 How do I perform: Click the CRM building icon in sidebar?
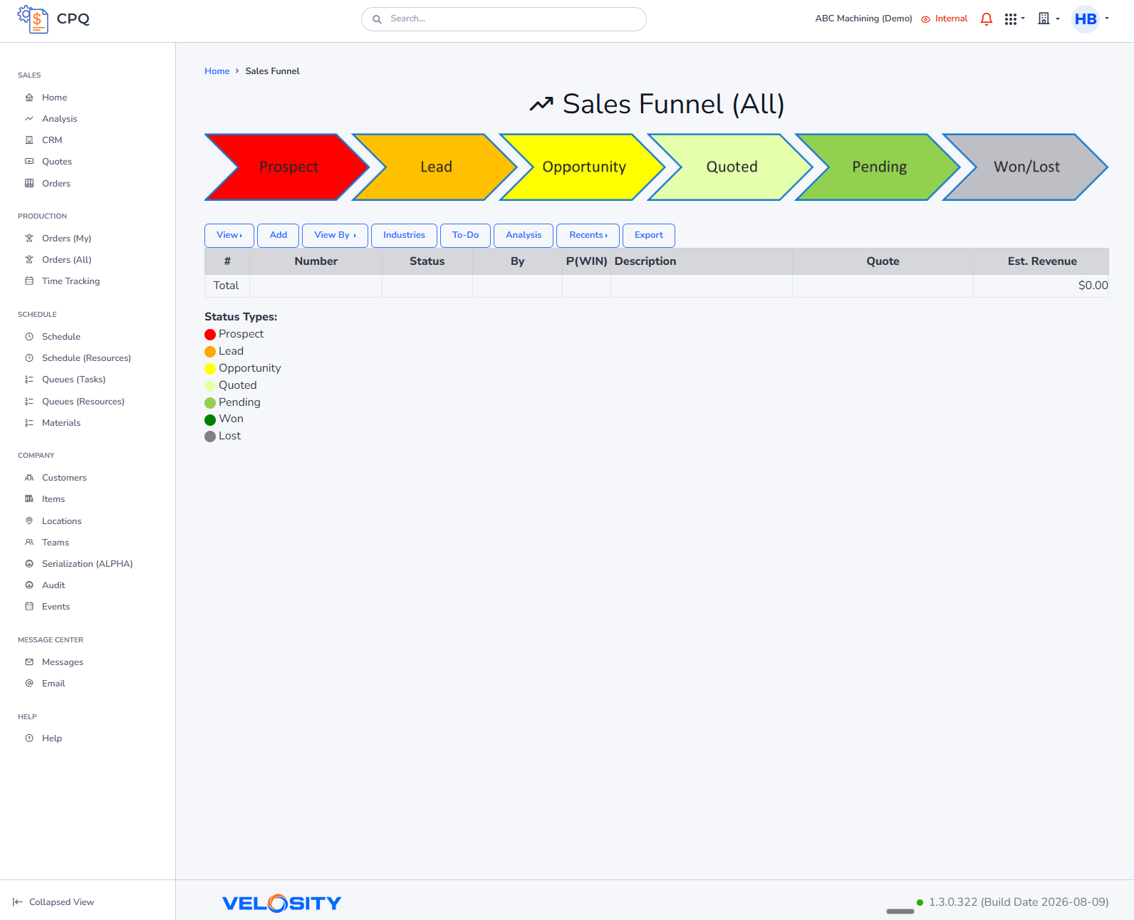click(29, 140)
